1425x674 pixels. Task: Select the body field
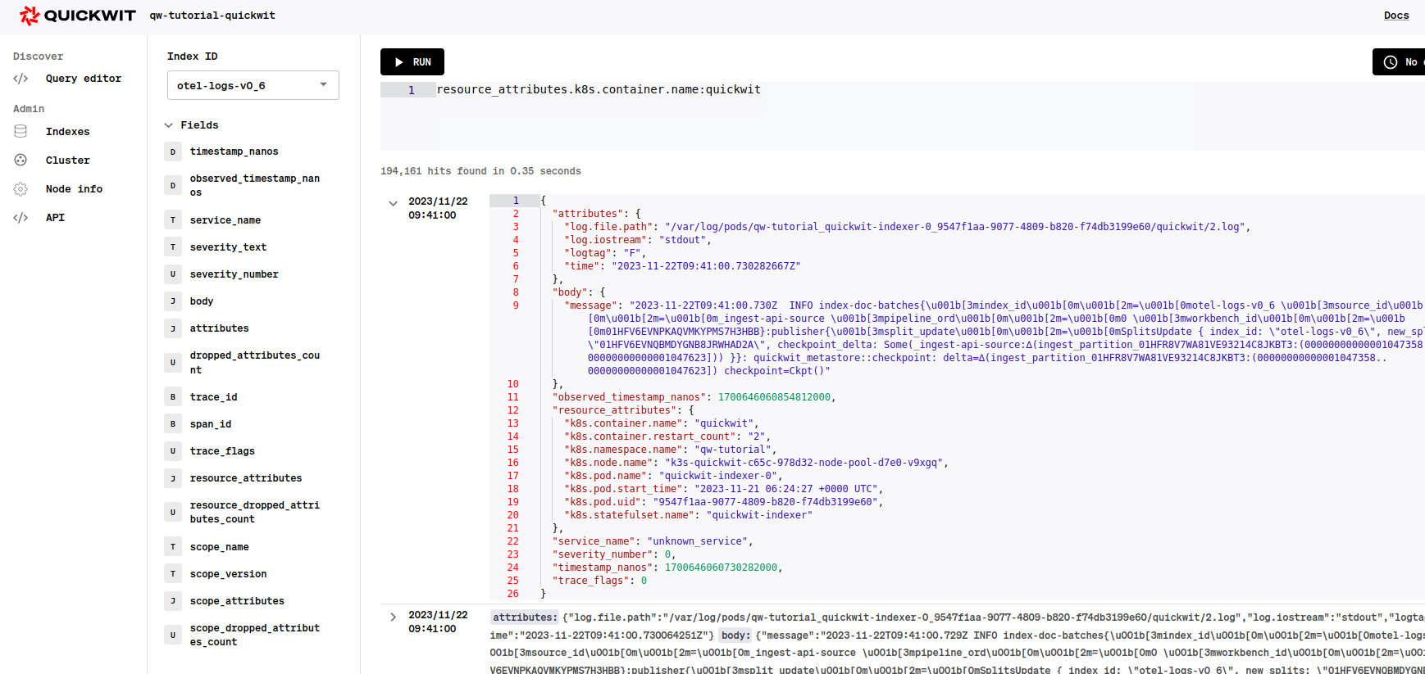pos(202,301)
